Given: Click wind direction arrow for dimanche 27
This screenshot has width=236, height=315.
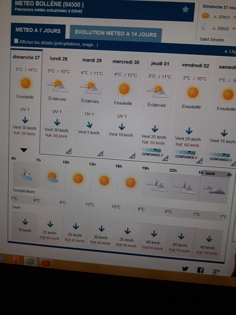Looking at the screenshot, I should (x=25, y=120).
